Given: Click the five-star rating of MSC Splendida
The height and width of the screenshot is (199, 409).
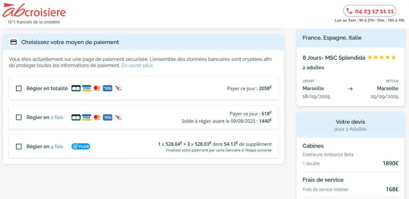Looking at the screenshot, I should click(382, 58).
